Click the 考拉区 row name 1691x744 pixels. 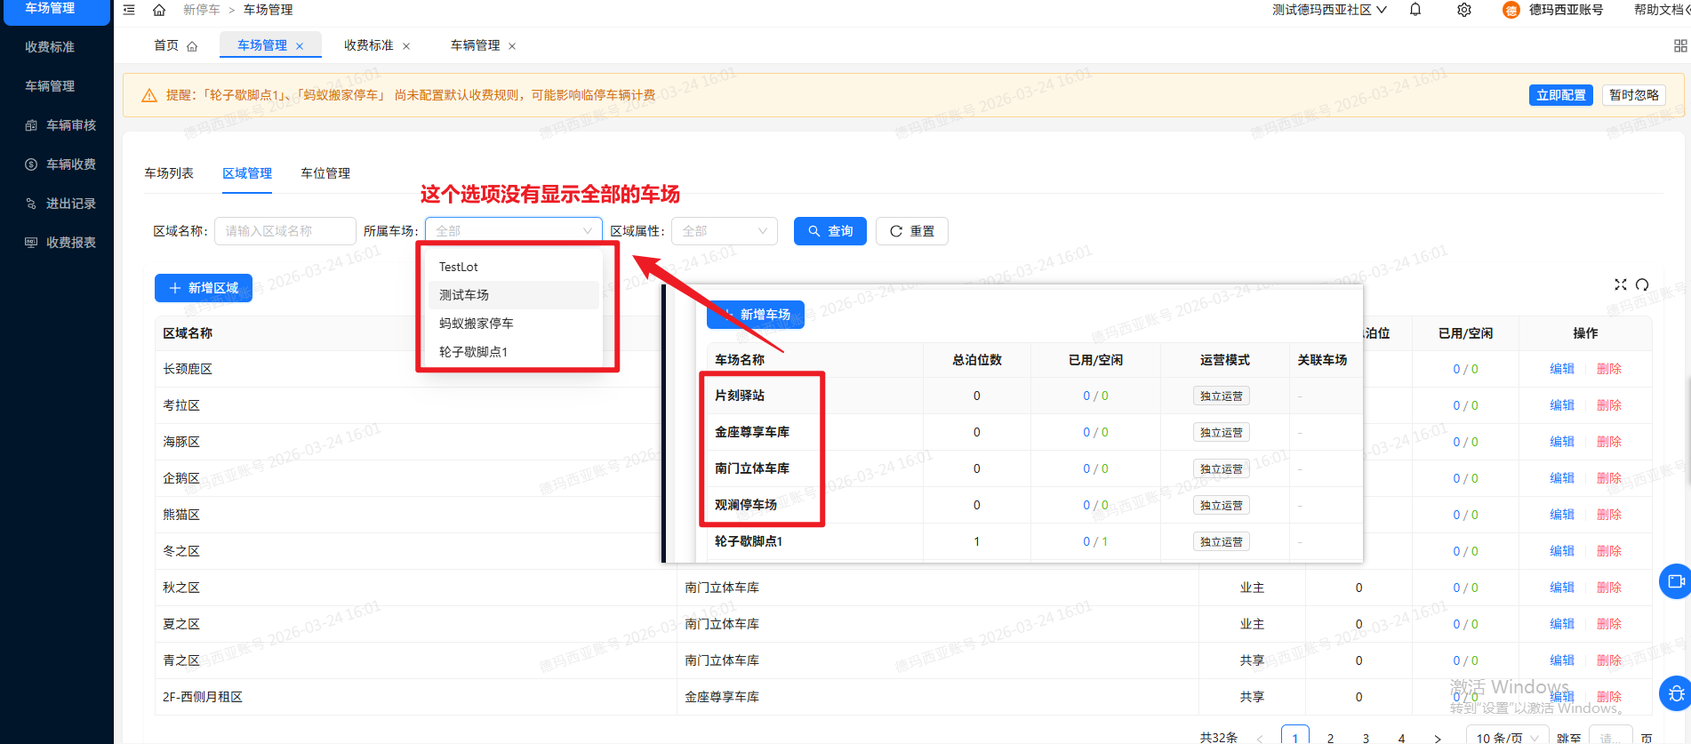[x=181, y=405]
